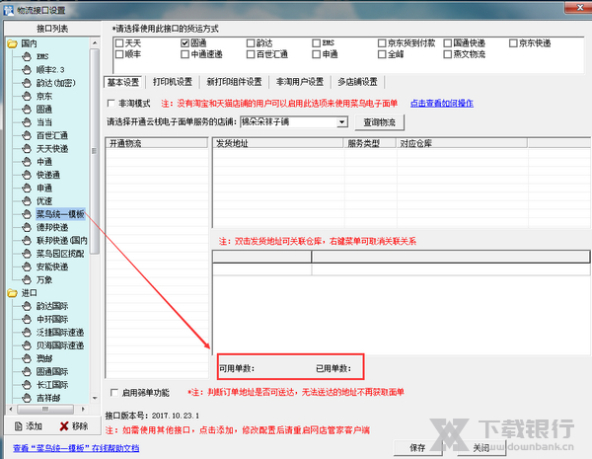This screenshot has height=459, width=592.
Task: Enable the 非淘模式 checkbox
Action: [111, 103]
